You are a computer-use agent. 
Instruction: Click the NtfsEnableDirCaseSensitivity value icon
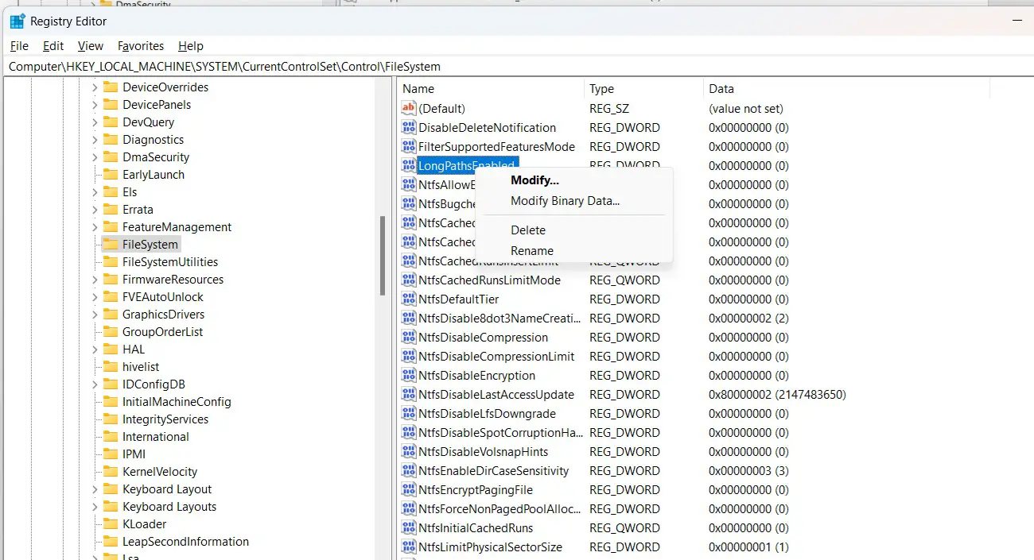409,470
